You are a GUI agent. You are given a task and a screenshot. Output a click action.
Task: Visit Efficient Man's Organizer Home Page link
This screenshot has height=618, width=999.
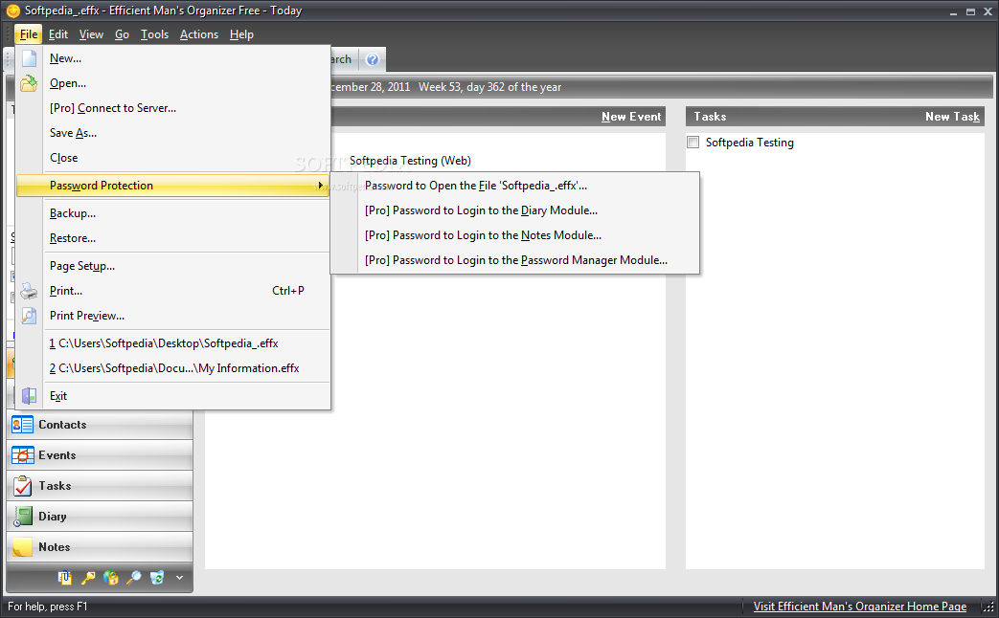pyautogui.click(x=859, y=607)
